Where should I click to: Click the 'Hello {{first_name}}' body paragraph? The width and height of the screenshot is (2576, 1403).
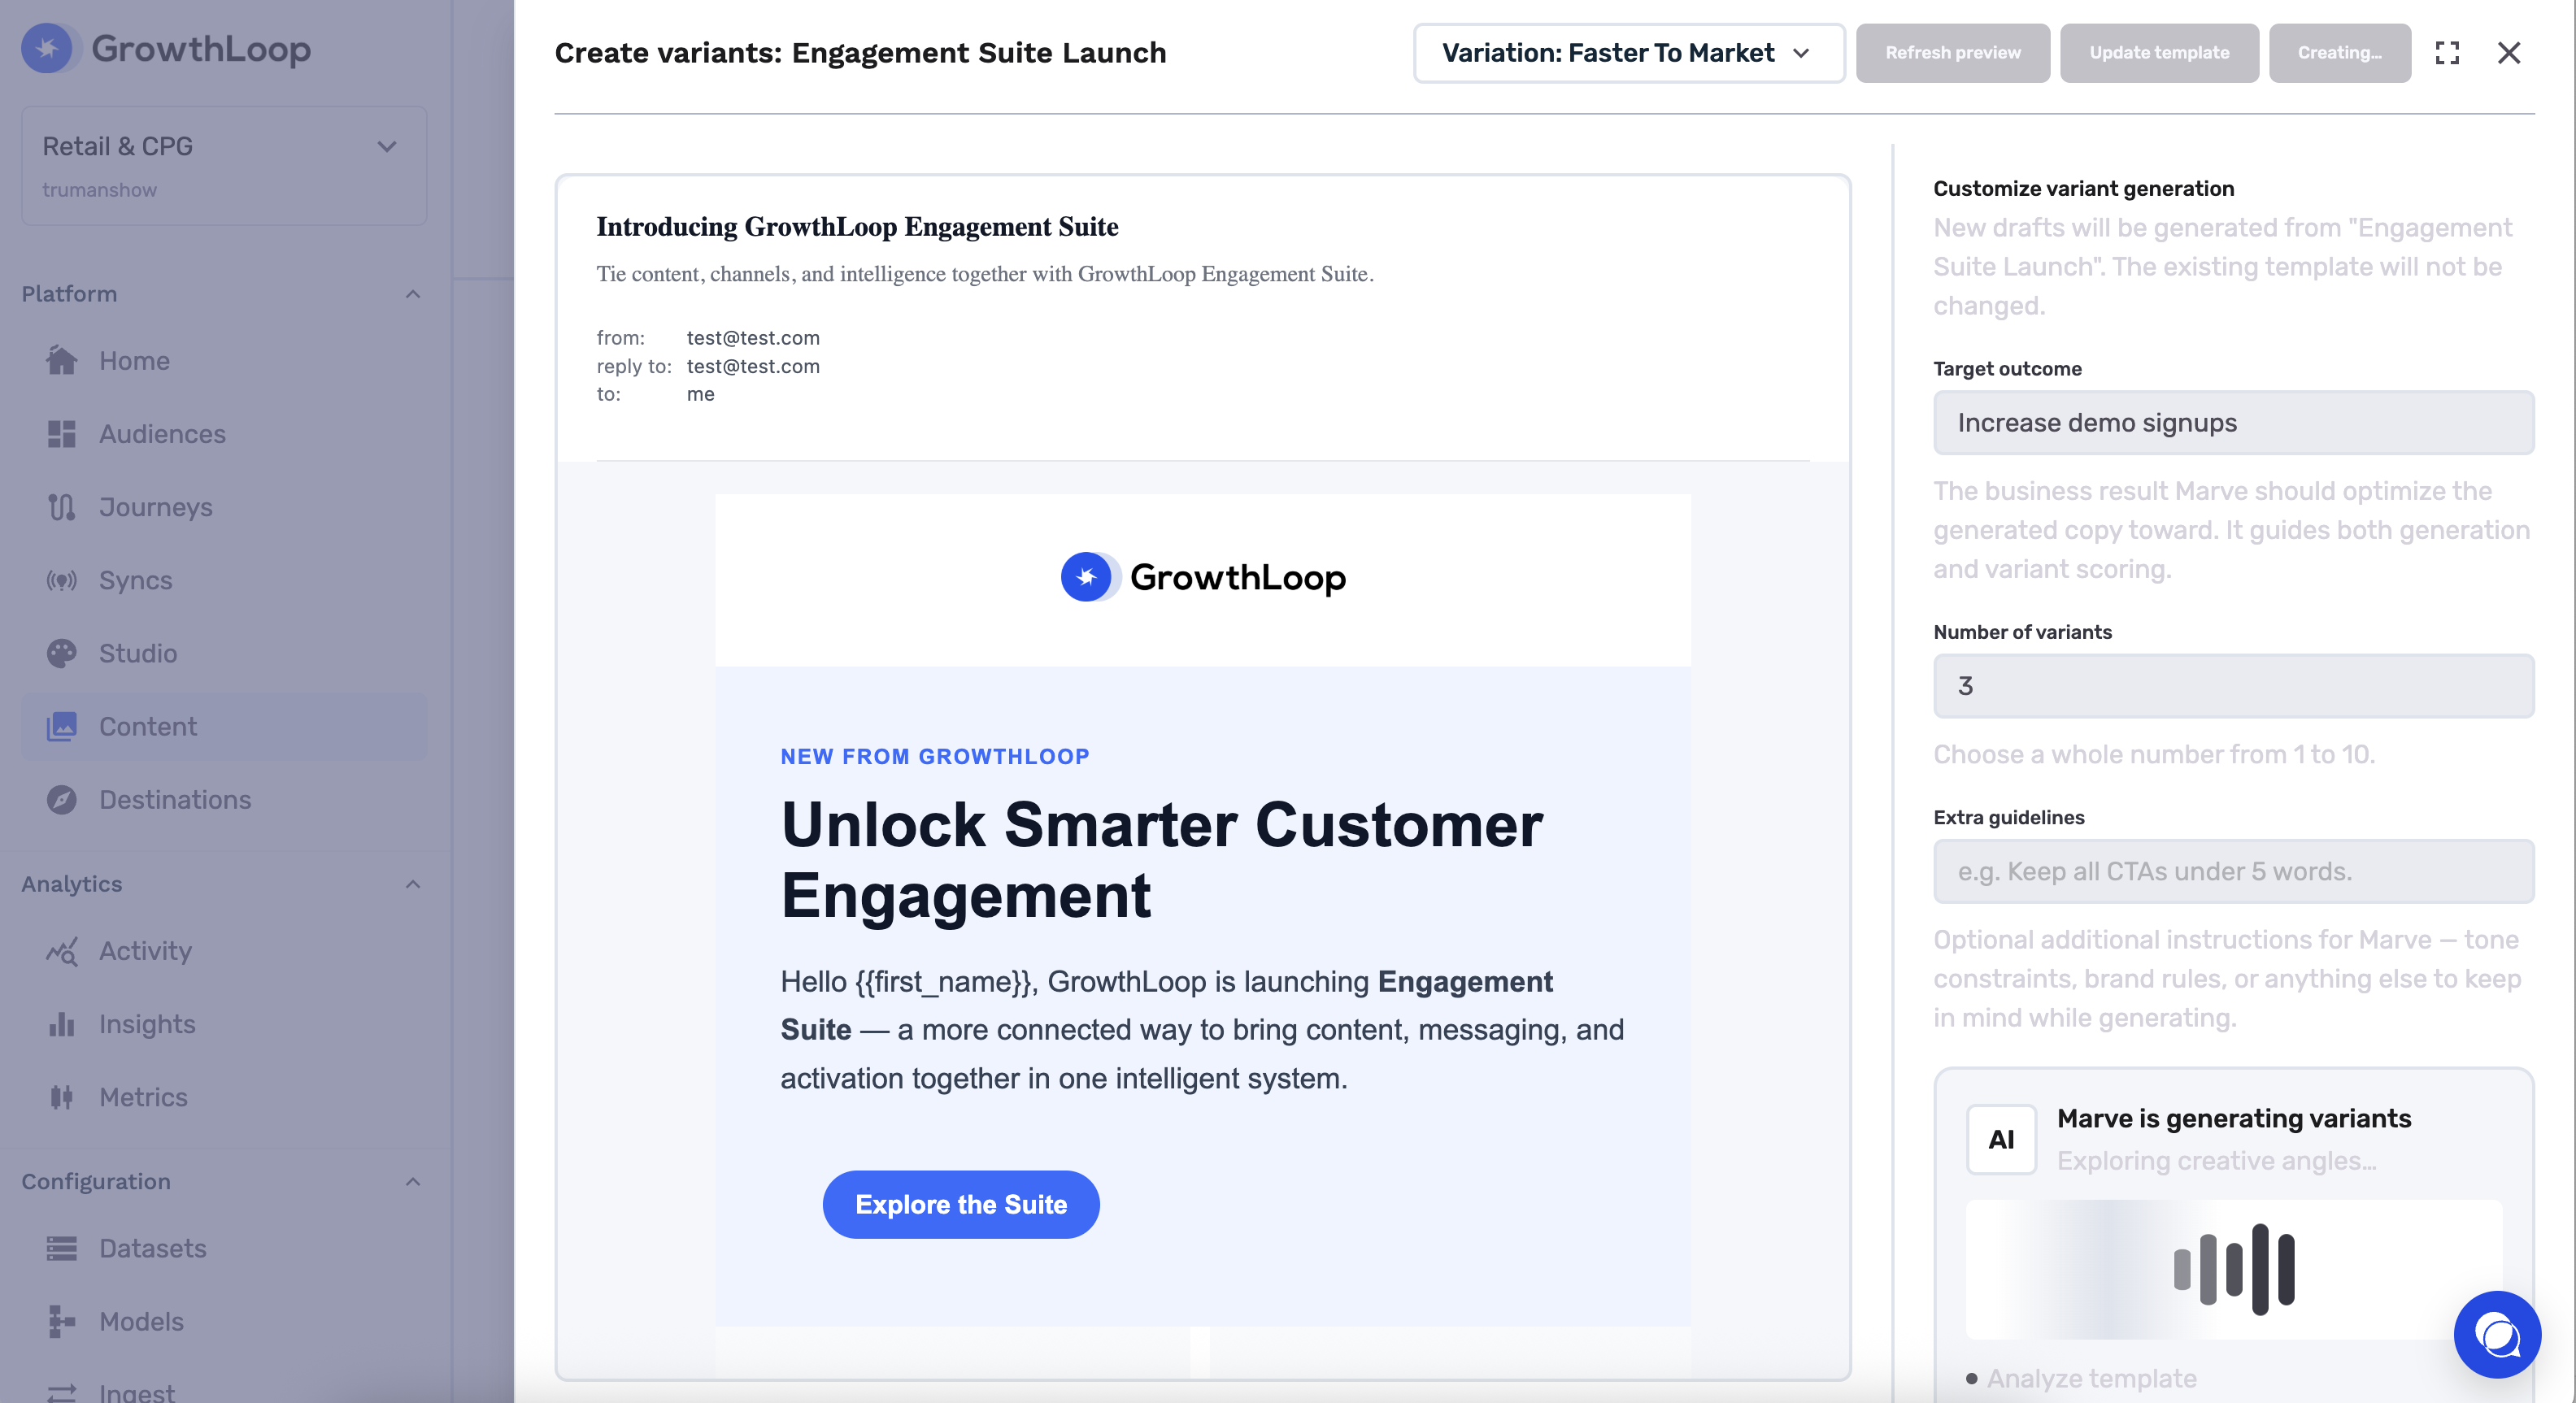coord(1202,1030)
